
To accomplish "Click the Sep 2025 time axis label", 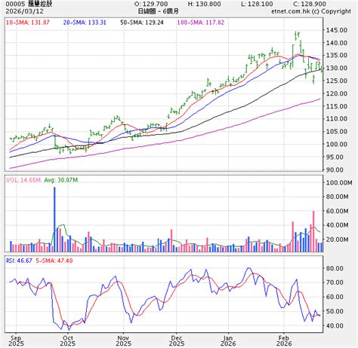I will tap(16, 340).
